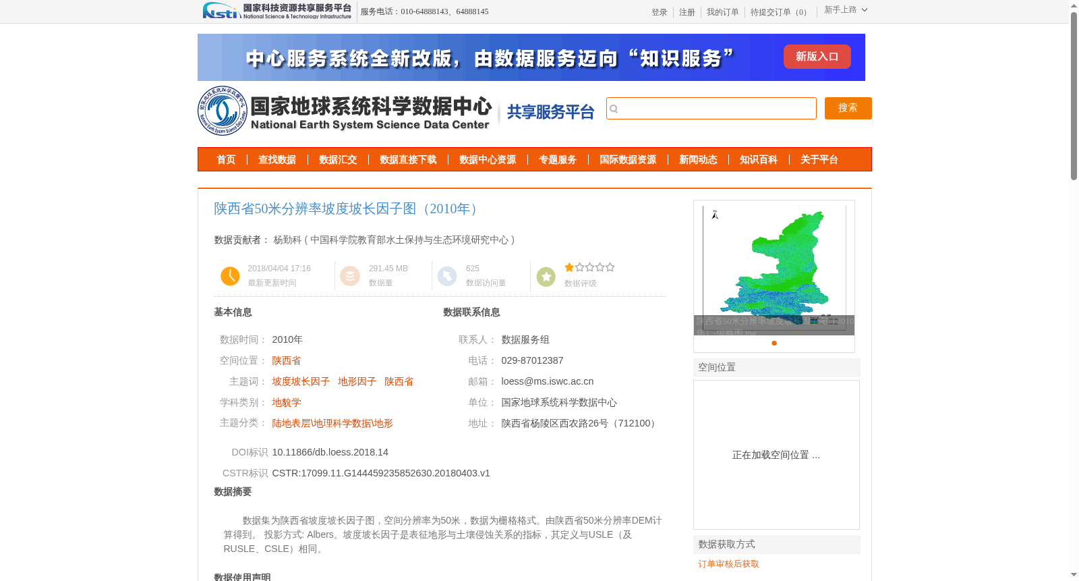Screen dimensions: 1079x581
Task: Click the 地貌学 discipline link
Action: (287, 402)
